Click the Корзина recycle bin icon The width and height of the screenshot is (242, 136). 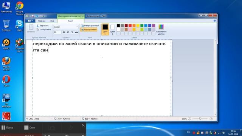point(6,25)
